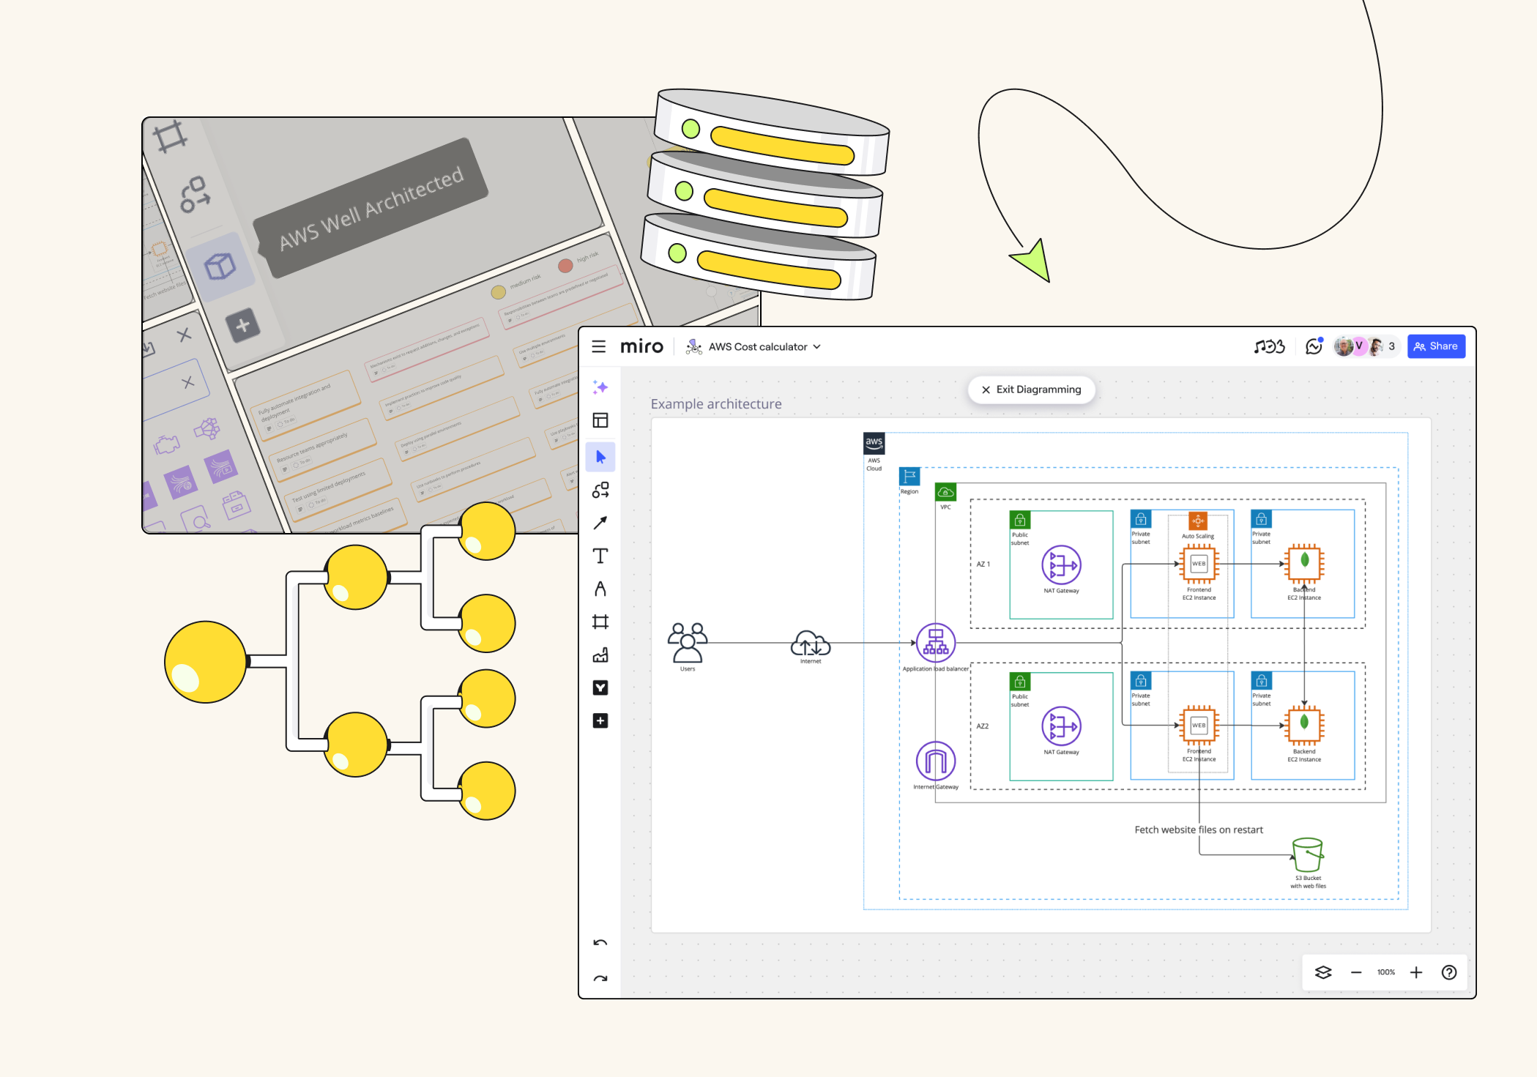This screenshot has height=1077, width=1537.
Task: Click Exit Diagramming button
Action: [x=1031, y=390]
